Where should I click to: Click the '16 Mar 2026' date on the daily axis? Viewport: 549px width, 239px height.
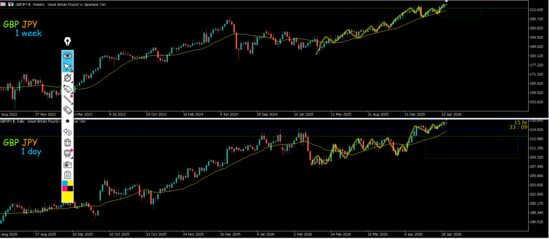[377, 234]
